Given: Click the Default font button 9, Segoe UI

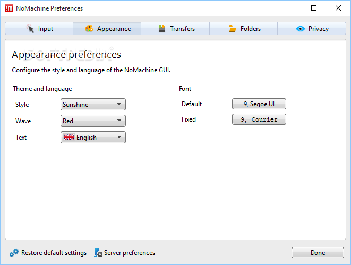Looking at the screenshot, I should click(259, 104).
